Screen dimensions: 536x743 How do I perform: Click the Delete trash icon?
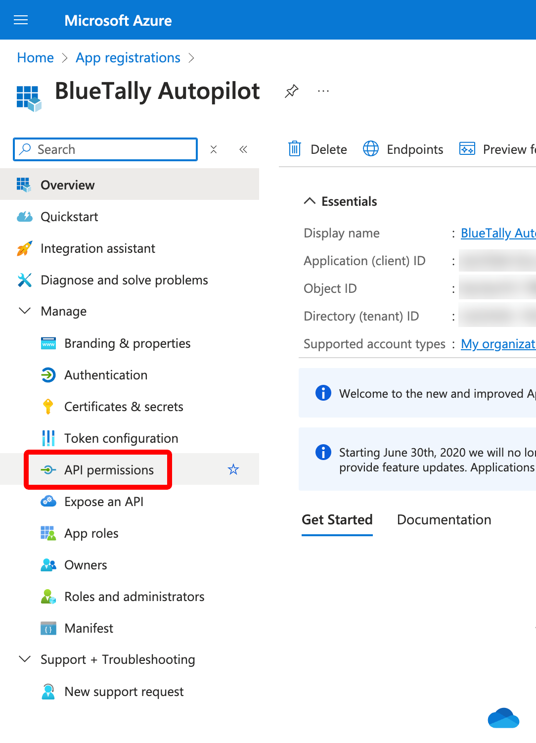coord(295,148)
